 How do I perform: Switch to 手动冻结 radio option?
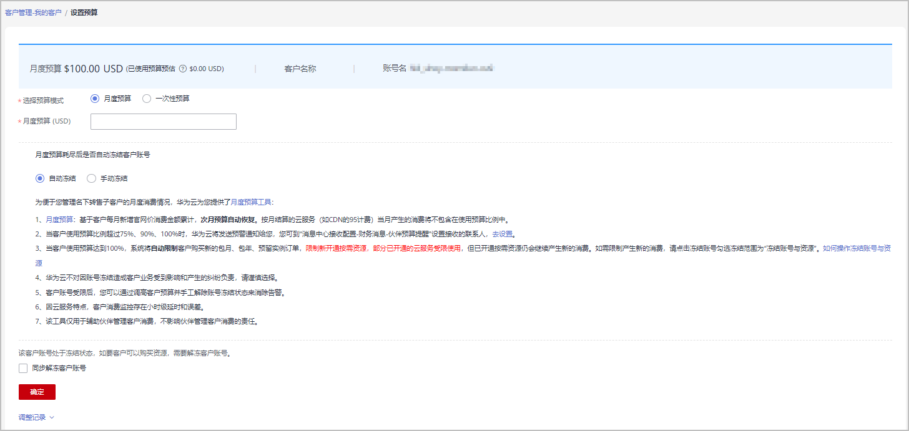pos(92,178)
